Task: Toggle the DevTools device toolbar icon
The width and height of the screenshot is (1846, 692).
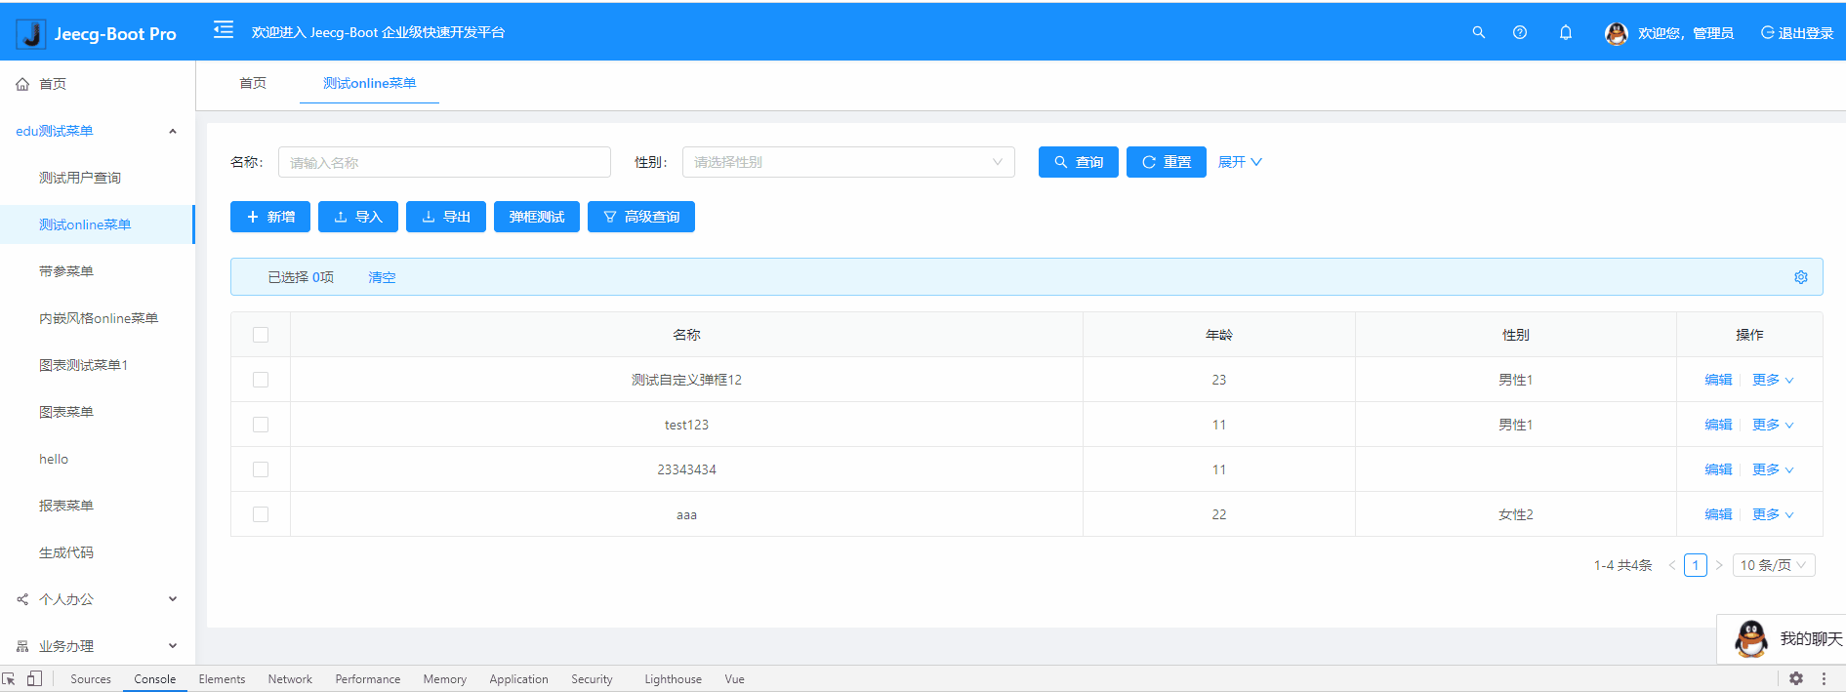Action: pos(34,678)
